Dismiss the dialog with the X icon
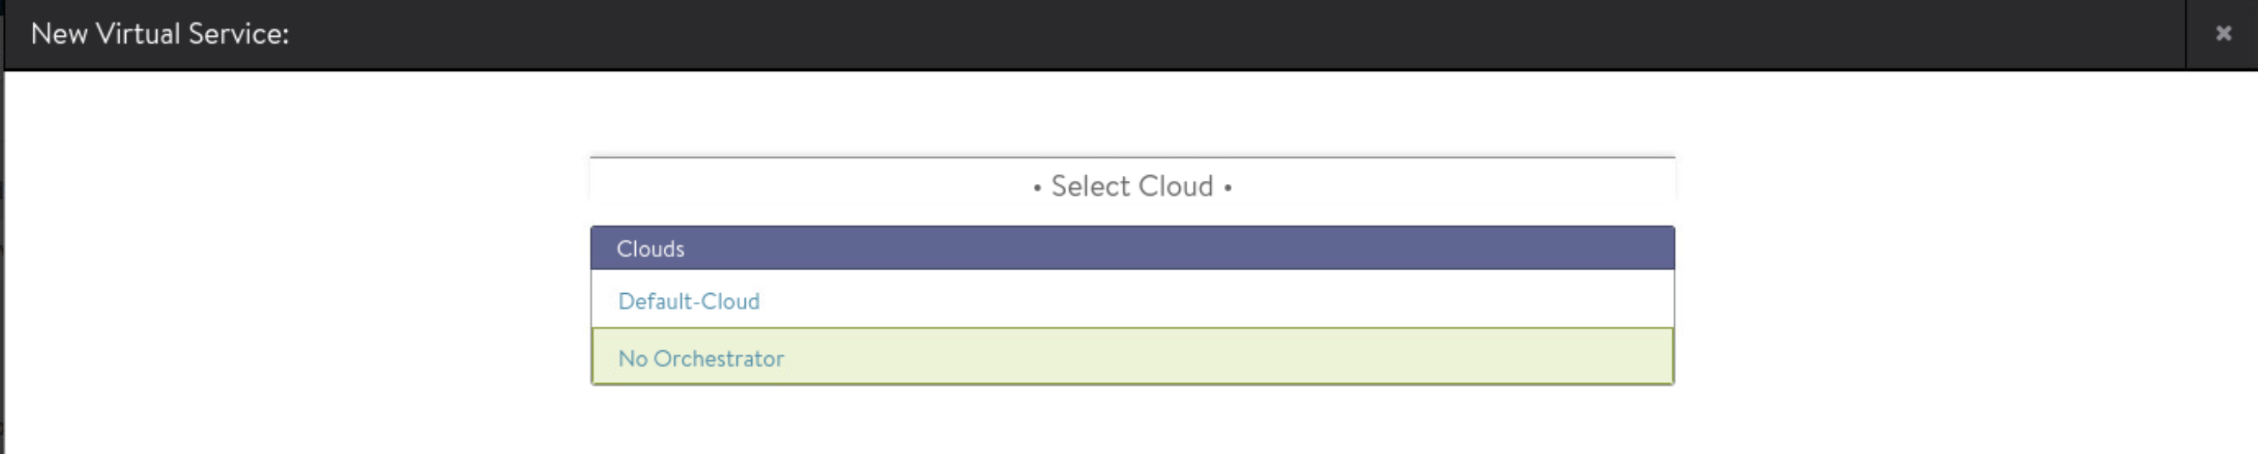Viewport: 2258px width, 454px height. 2223,33
